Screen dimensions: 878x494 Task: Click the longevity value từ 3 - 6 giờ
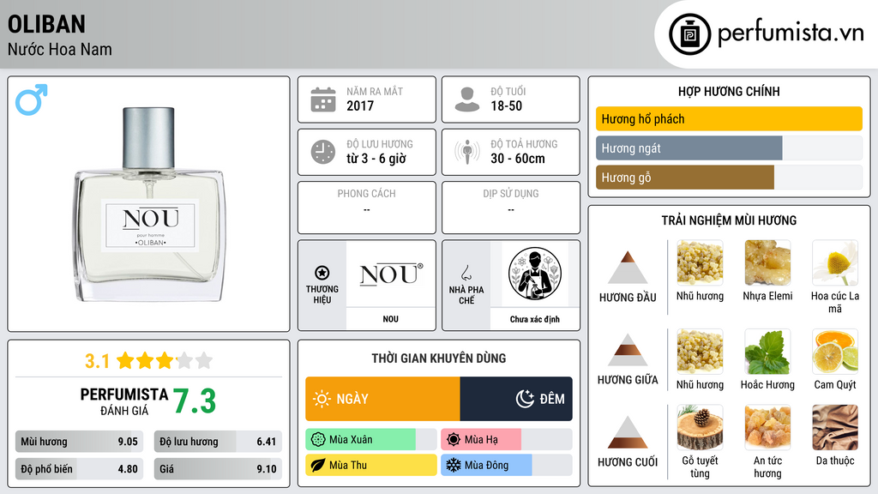click(x=376, y=159)
